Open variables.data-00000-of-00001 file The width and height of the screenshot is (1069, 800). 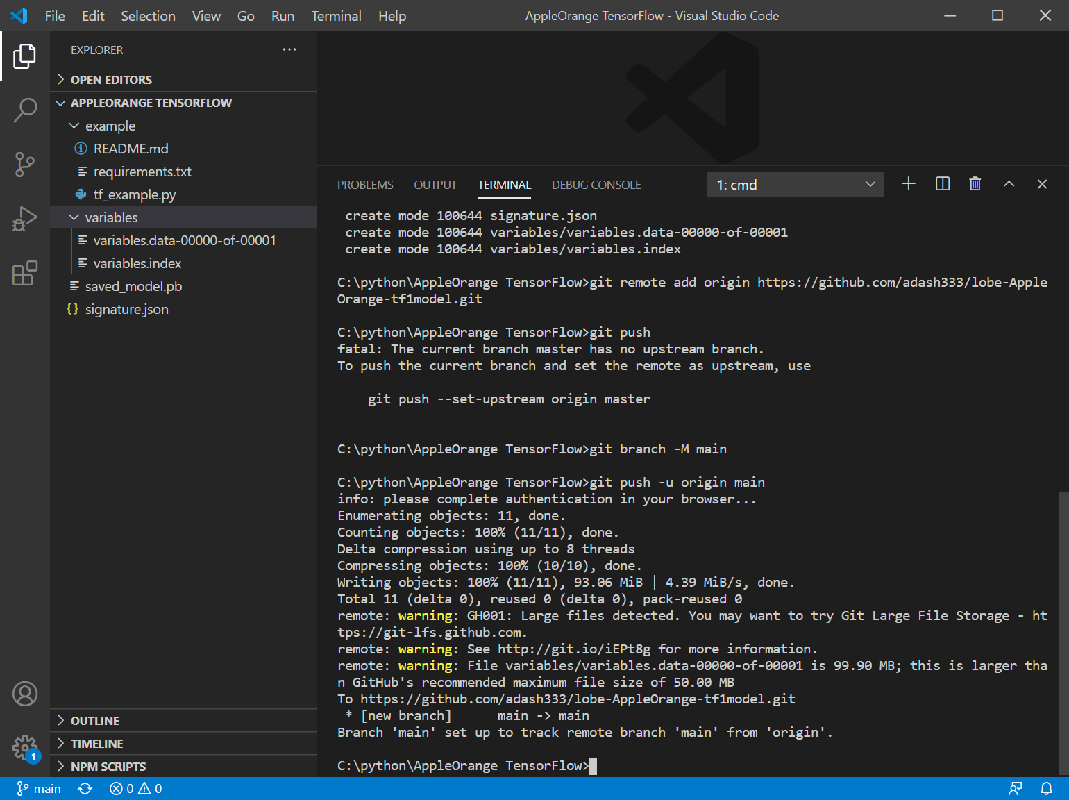(x=183, y=240)
